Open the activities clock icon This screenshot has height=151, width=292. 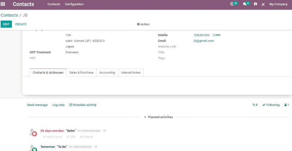point(232,4)
